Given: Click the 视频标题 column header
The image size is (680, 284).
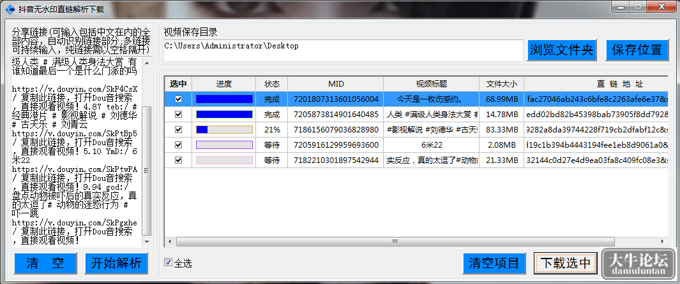Looking at the screenshot, I should click(x=432, y=83).
